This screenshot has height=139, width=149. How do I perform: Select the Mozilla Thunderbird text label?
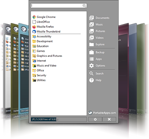48,32
